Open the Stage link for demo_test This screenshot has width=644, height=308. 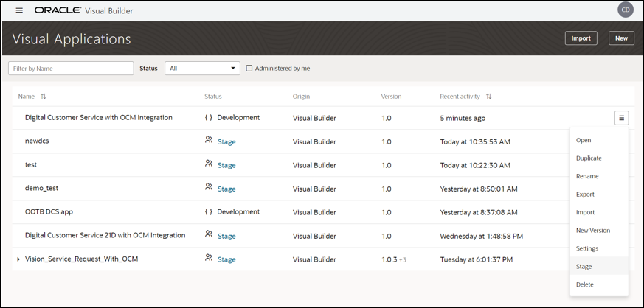[x=226, y=189]
